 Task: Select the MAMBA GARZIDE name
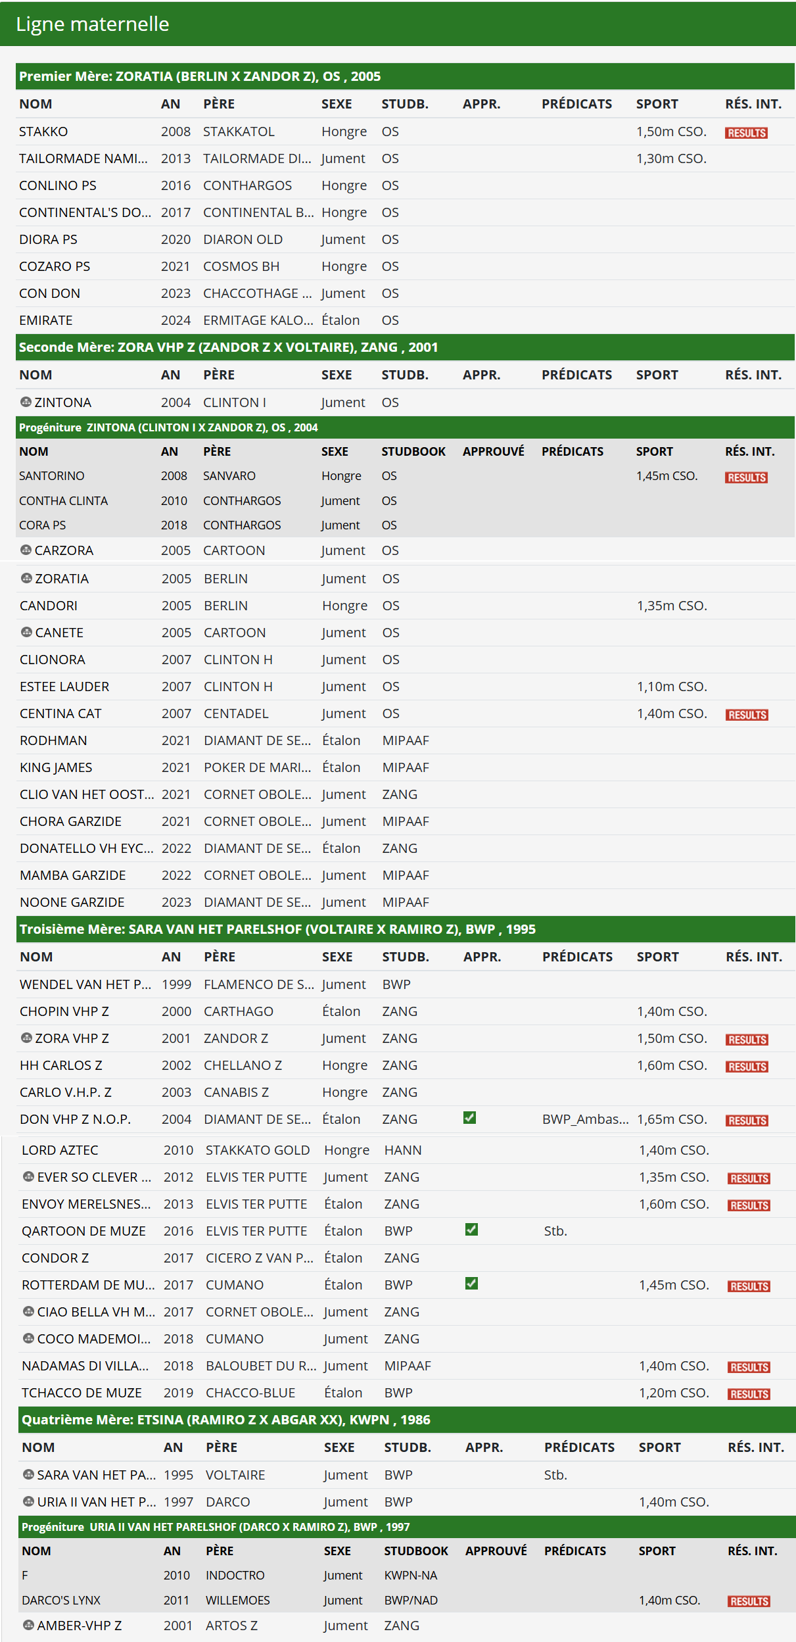pos(73,875)
